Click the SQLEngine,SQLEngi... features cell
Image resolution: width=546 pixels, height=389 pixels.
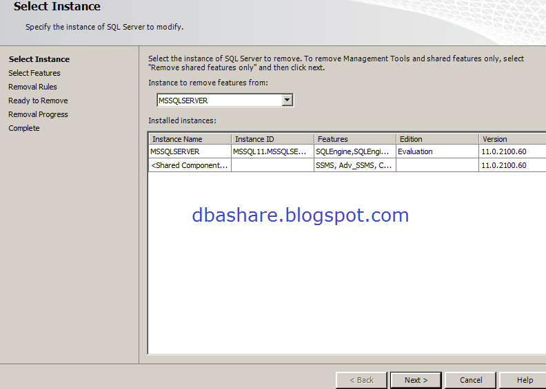point(355,151)
